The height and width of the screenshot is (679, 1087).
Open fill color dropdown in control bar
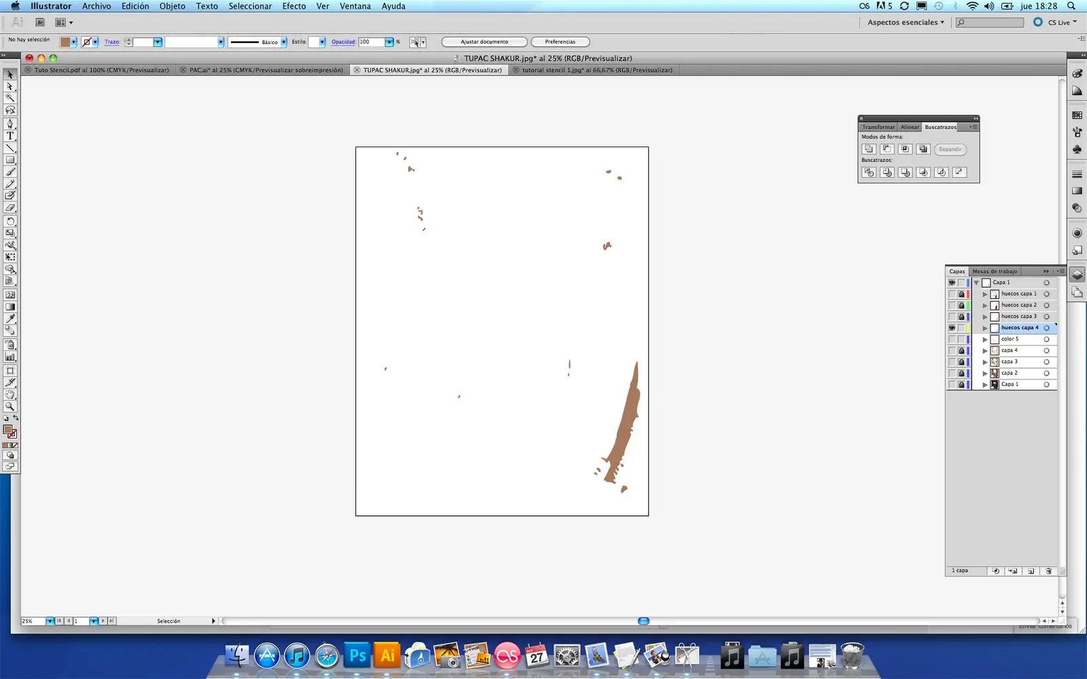coord(73,42)
